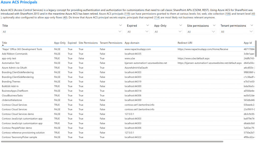Sort table by App-Only column header
The width and height of the screenshot is (257, 143).
pos(60,43)
